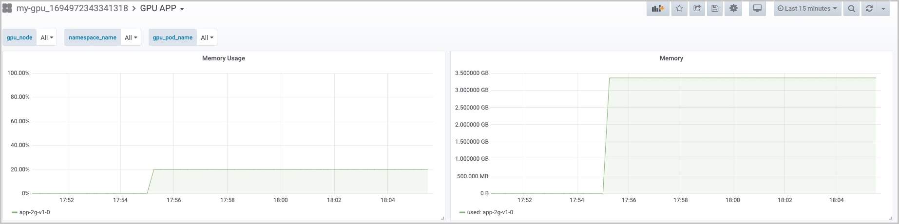Screen dimensions: 899x224
Task: Open refresh interval dropdown arrow
Action: (883, 9)
